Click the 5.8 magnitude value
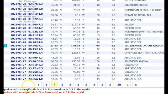The height and width of the screenshot is (94, 168). point(113,46)
